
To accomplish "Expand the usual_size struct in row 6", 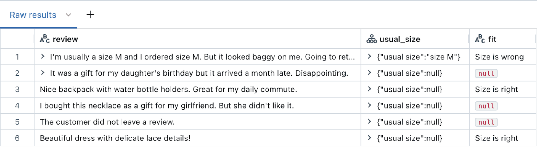I will pyautogui.click(x=369, y=138).
